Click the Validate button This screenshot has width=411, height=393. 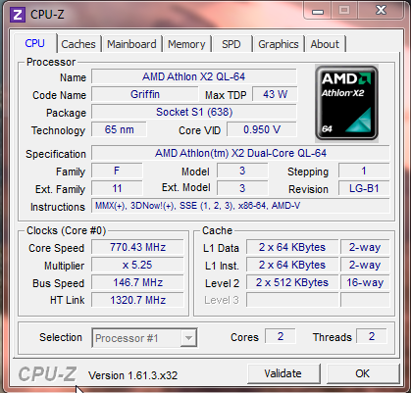(283, 373)
